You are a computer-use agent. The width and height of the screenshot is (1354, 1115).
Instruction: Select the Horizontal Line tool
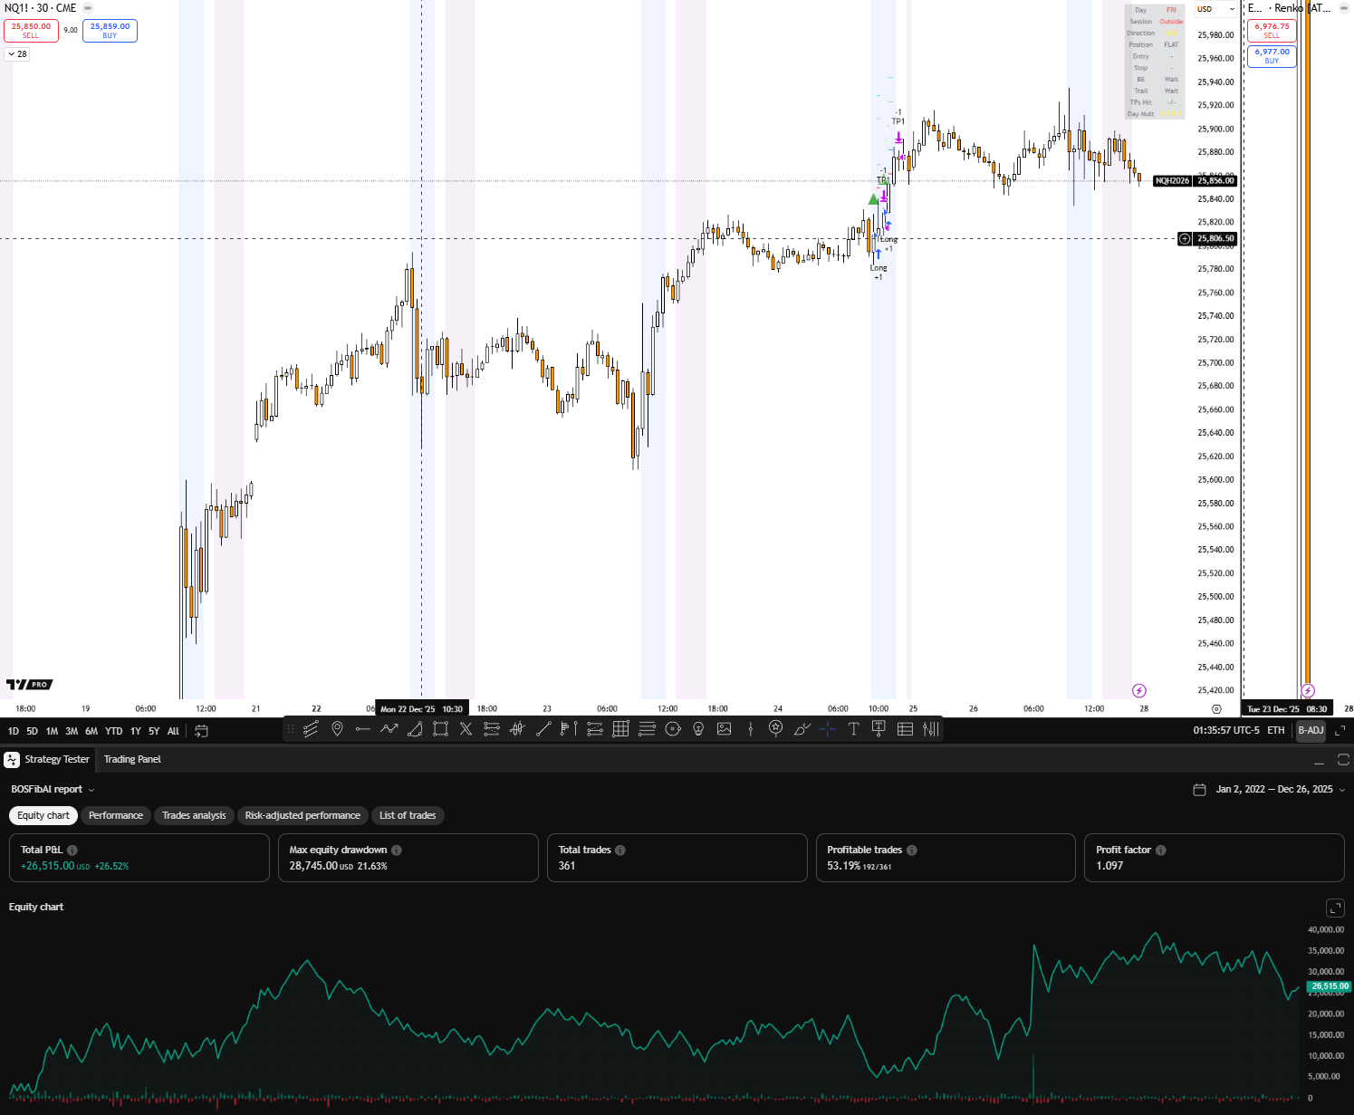[x=364, y=729]
